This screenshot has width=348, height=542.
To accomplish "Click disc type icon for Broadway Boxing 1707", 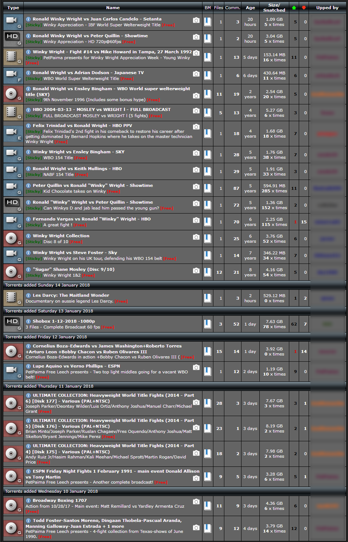I will coord(13,506).
